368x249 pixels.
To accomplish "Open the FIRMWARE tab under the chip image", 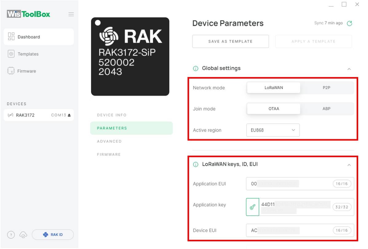I will (x=109, y=154).
